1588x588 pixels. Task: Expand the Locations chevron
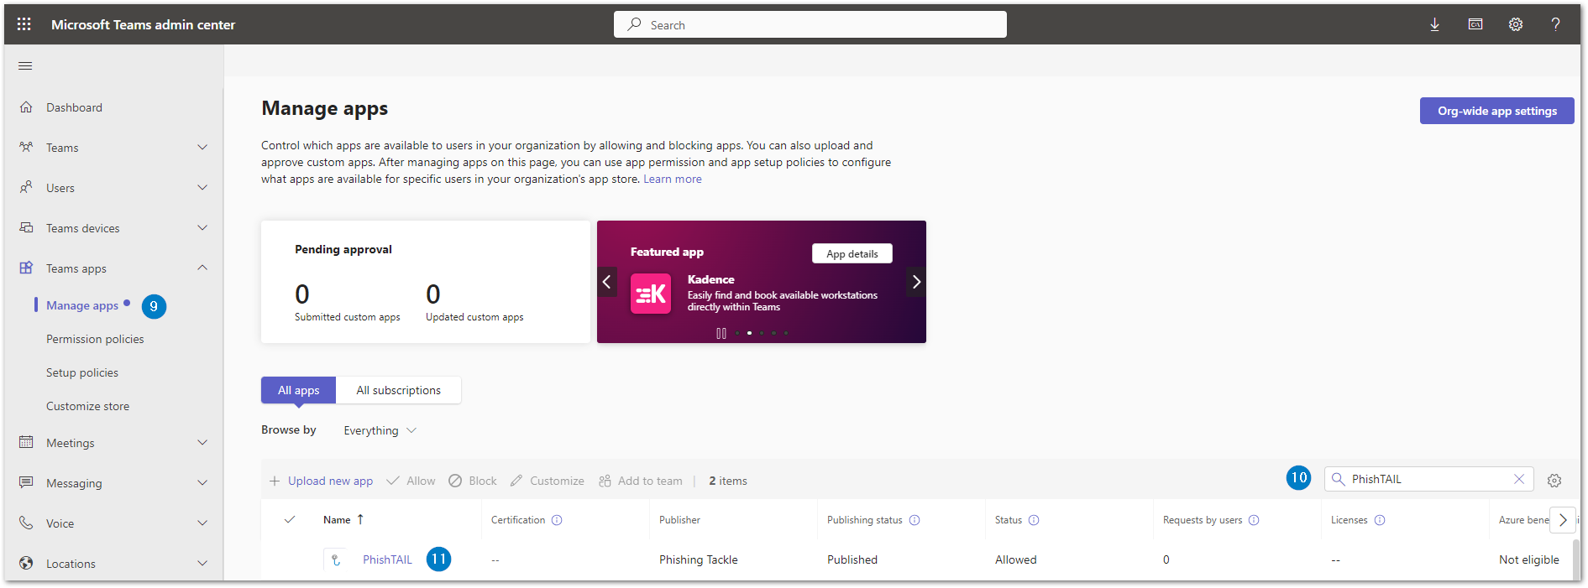(x=202, y=563)
